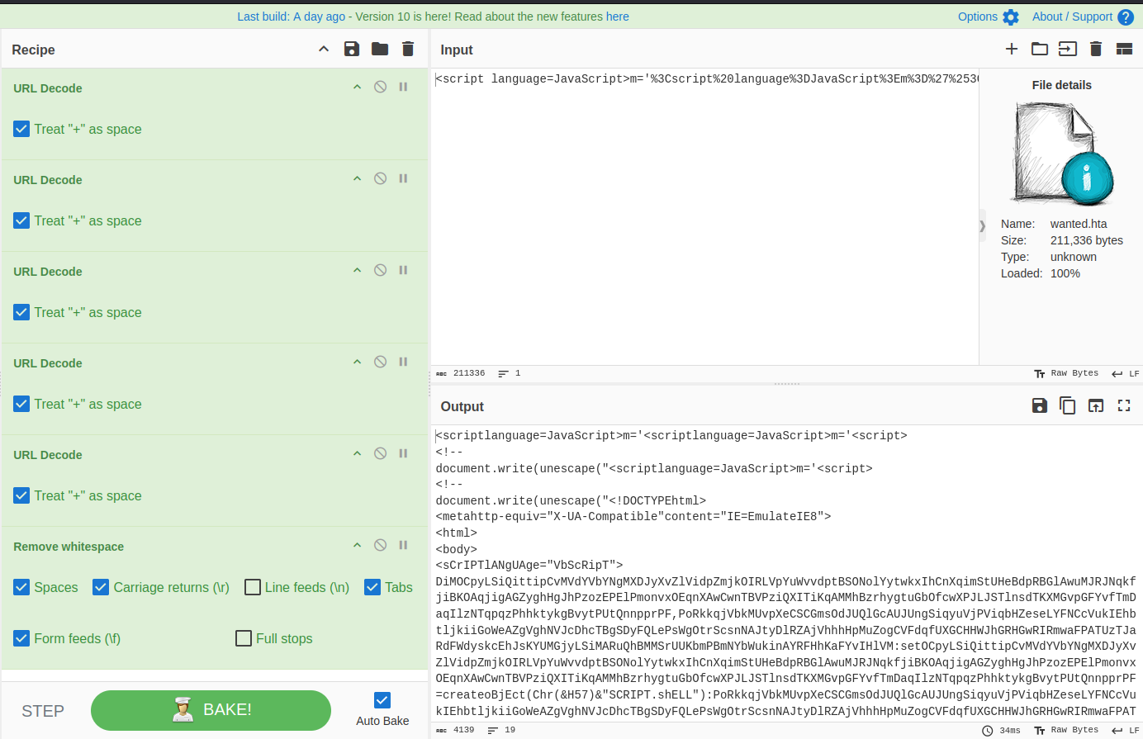Image resolution: width=1143 pixels, height=739 pixels.
Task: Add a new input tab
Action: pos(1012,49)
